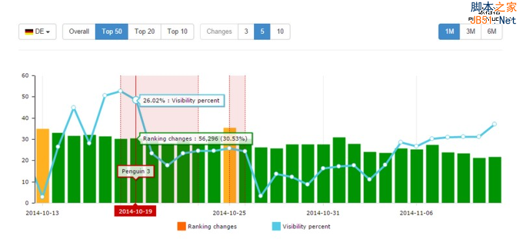
Task: Select the Overall ranking filter
Action: click(79, 32)
